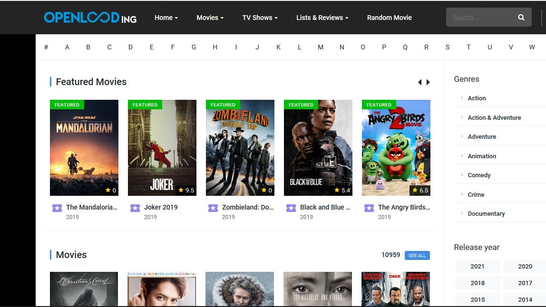Filter movies starting with letter B
546x307 pixels.
[88, 47]
